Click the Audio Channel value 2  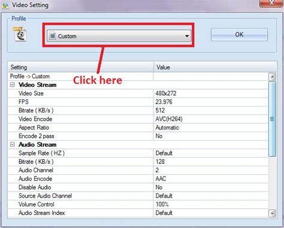click(157, 170)
